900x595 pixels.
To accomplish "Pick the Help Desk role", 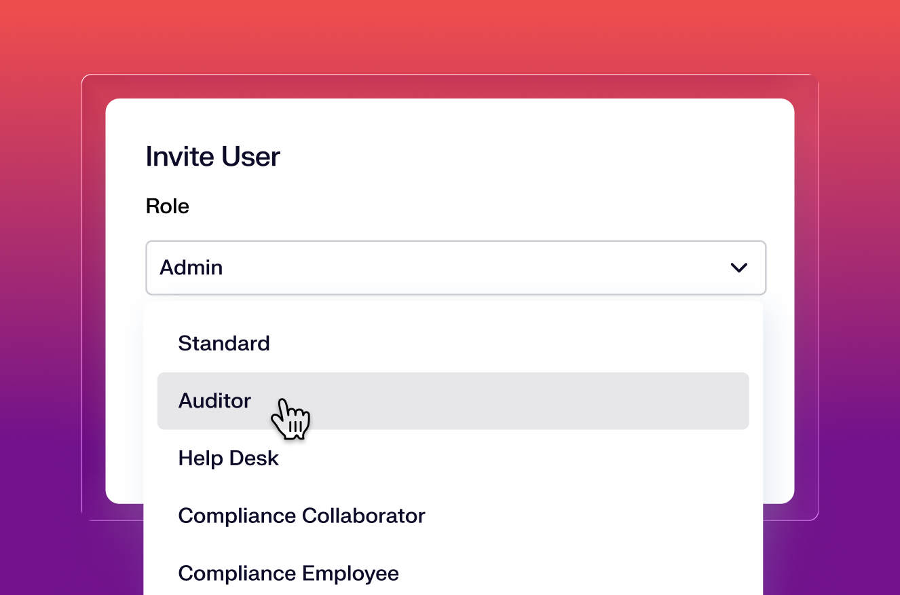I will coord(453,458).
